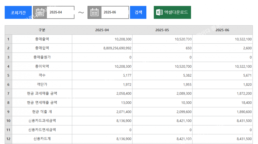258x144 pixels.
Task: Click the green 엑셀다운로드 Excel button
Action: (x=172, y=12)
